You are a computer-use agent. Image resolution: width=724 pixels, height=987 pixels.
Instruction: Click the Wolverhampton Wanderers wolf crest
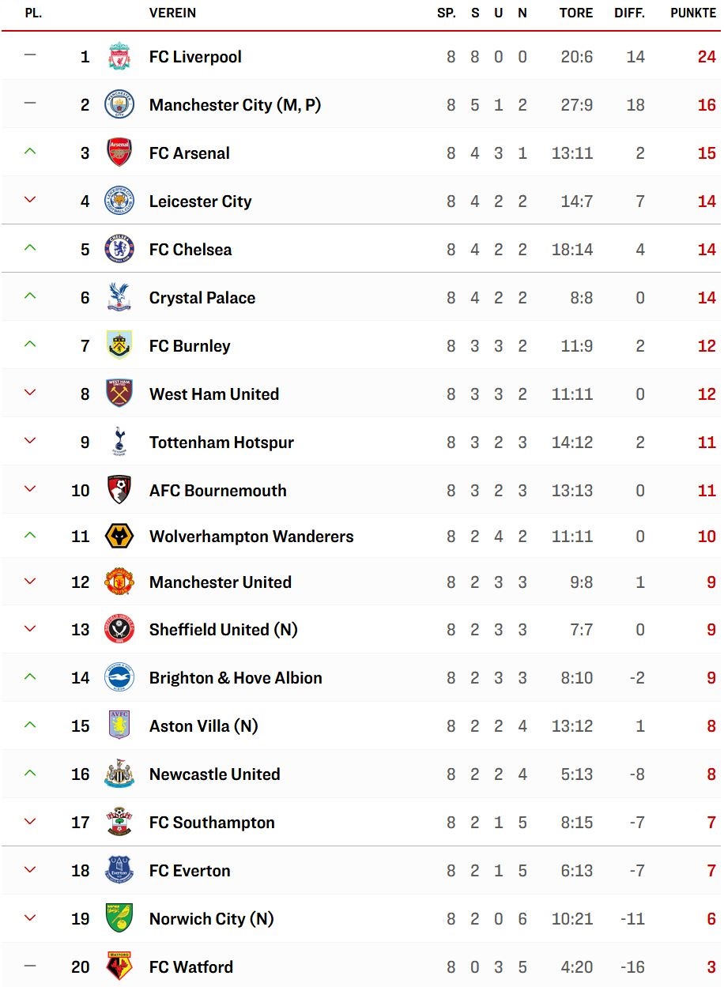[119, 537]
